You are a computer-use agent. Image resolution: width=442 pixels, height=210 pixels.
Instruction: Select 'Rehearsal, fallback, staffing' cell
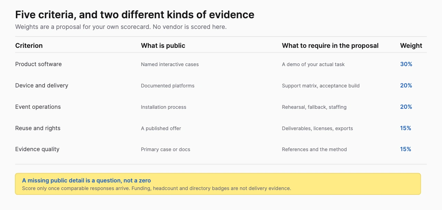coord(314,107)
